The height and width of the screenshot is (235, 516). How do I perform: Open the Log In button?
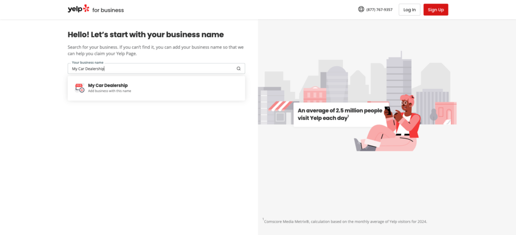[x=409, y=10]
